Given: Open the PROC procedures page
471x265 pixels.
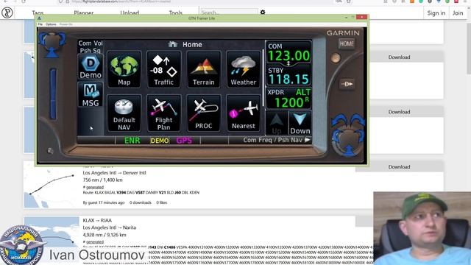Looking at the screenshot, I should [x=203, y=113].
